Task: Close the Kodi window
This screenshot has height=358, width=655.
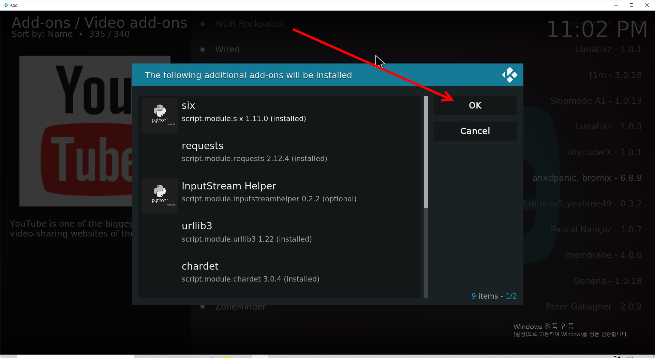Action: [647, 5]
